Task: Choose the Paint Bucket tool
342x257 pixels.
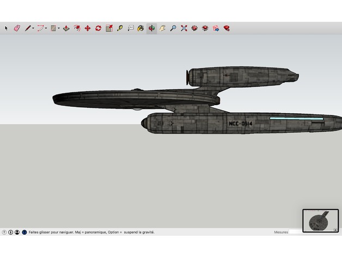Action: pyautogui.click(x=141, y=28)
